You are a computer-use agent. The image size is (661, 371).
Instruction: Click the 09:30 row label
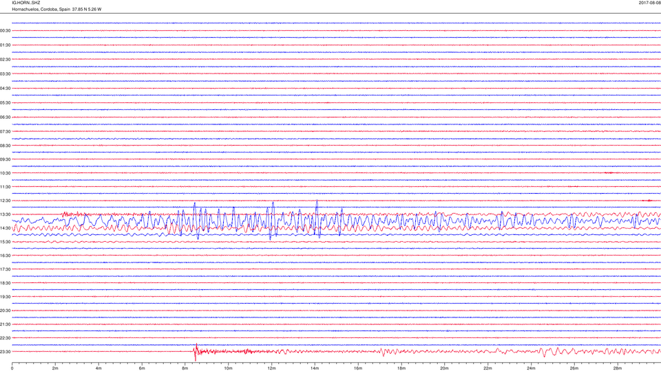coord(5,159)
